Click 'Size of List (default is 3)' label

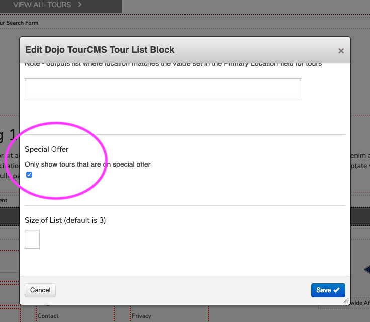[65, 220]
